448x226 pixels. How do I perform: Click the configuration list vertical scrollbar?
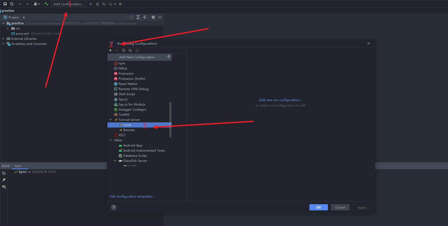pos(170,120)
